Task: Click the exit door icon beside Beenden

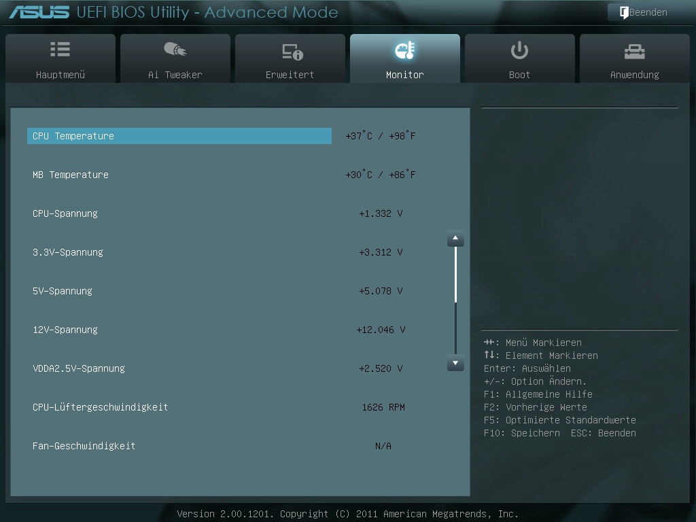Action: [x=624, y=12]
